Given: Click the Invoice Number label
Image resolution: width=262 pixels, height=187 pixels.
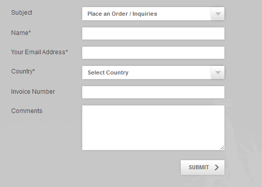Looking at the screenshot, I should click(33, 92).
